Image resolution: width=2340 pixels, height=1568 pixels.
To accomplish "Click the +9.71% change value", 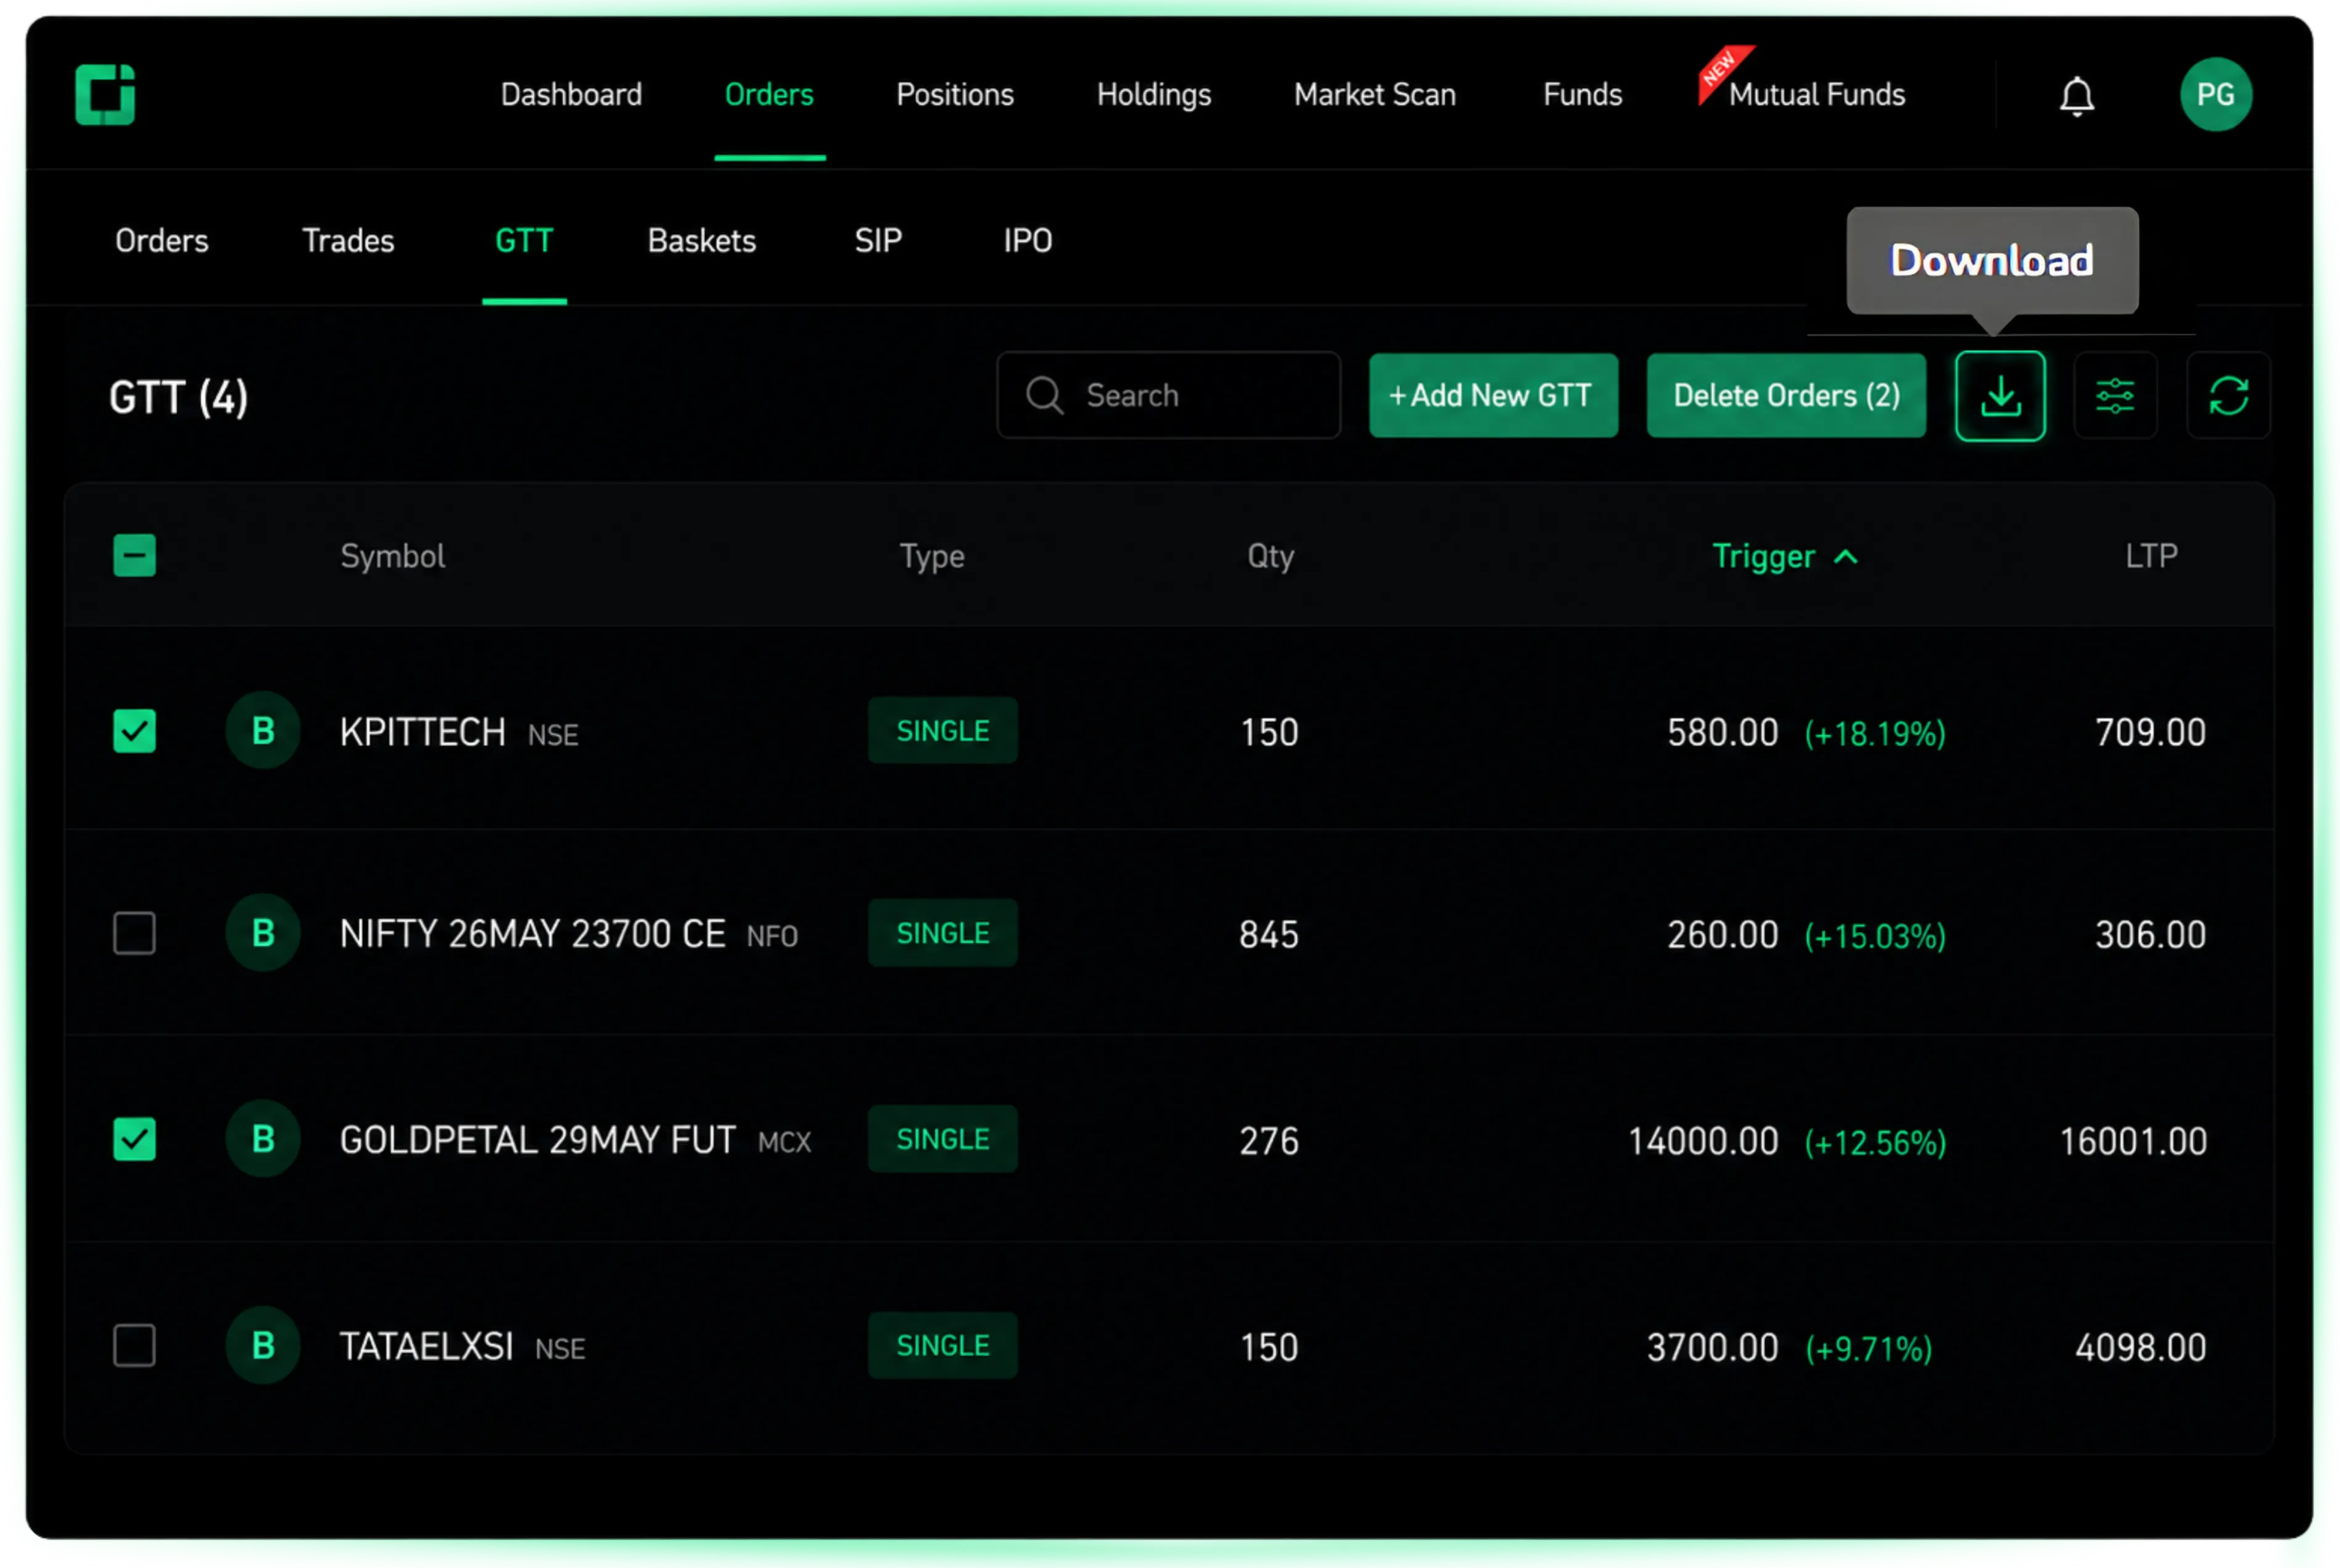I will [1868, 1350].
